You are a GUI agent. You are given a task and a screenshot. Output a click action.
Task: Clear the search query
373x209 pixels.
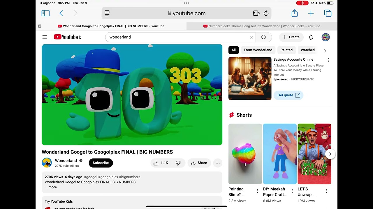251,37
